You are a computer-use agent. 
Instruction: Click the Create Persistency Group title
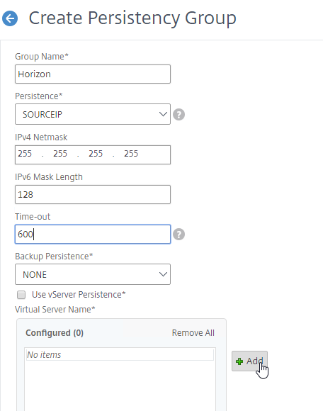click(x=132, y=18)
